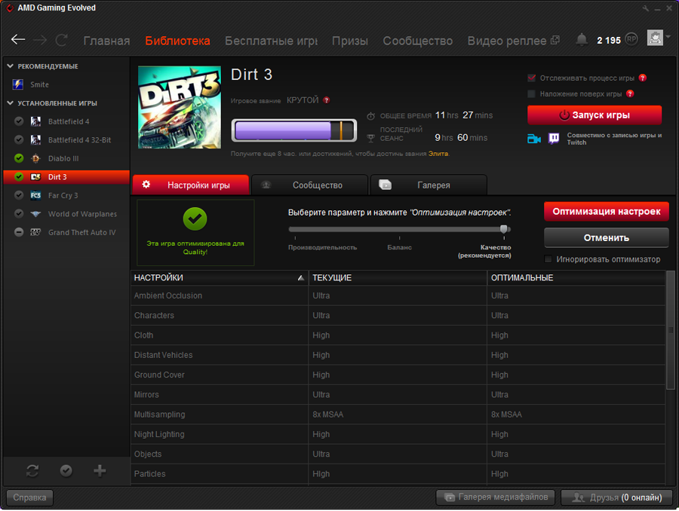Select Dirt 3 in installed games list
The height and width of the screenshot is (511, 679).
(66, 177)
